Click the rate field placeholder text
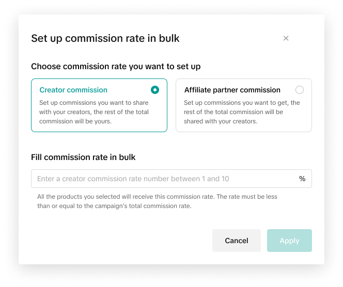343x287 pixels. pyautogui.click(x=133, y=179)
